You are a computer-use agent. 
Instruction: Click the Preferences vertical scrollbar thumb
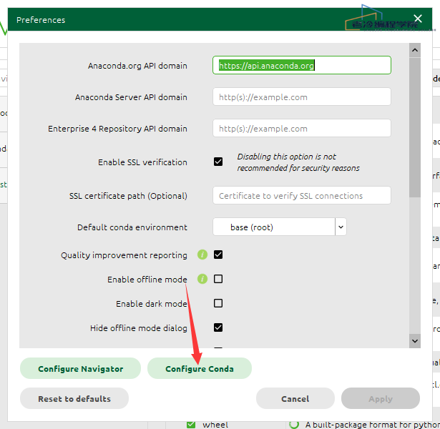(x=415, y=127)
